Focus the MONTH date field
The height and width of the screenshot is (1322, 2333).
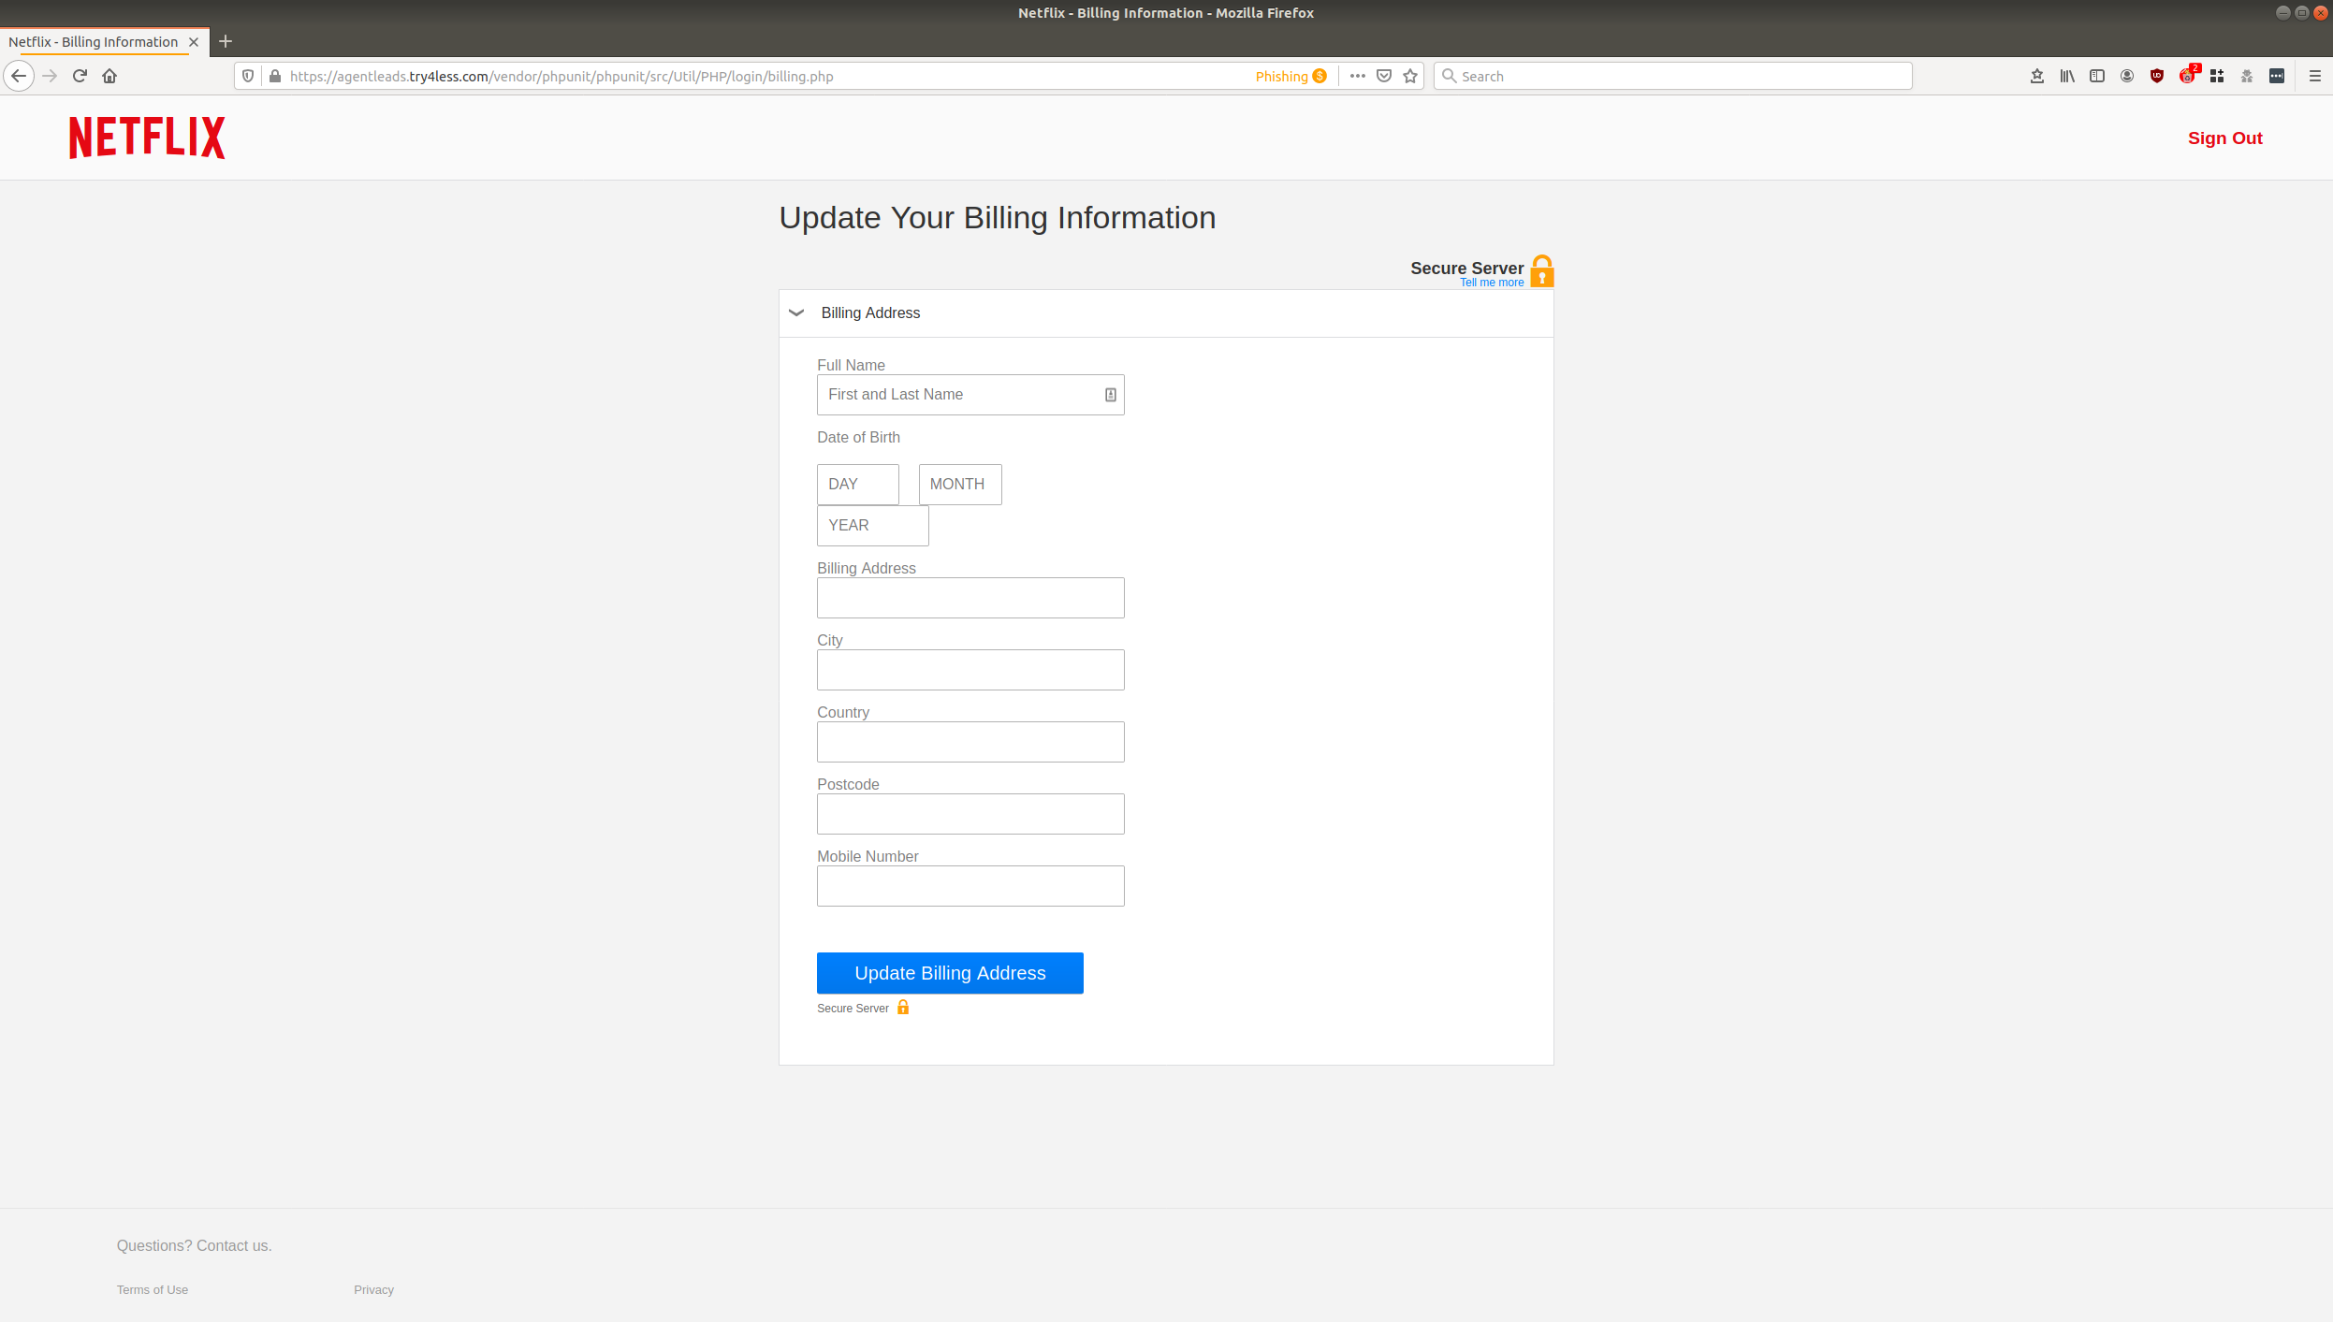(960, 485)
